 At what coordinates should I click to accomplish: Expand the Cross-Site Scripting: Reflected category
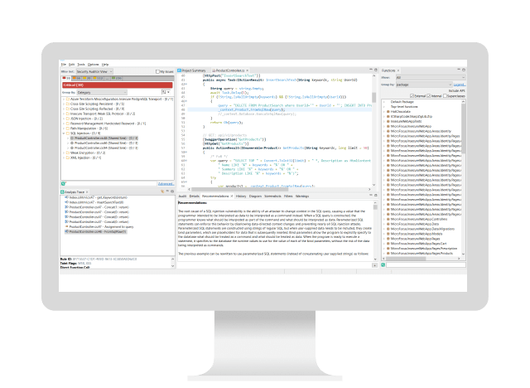click(x=64, y=109)
